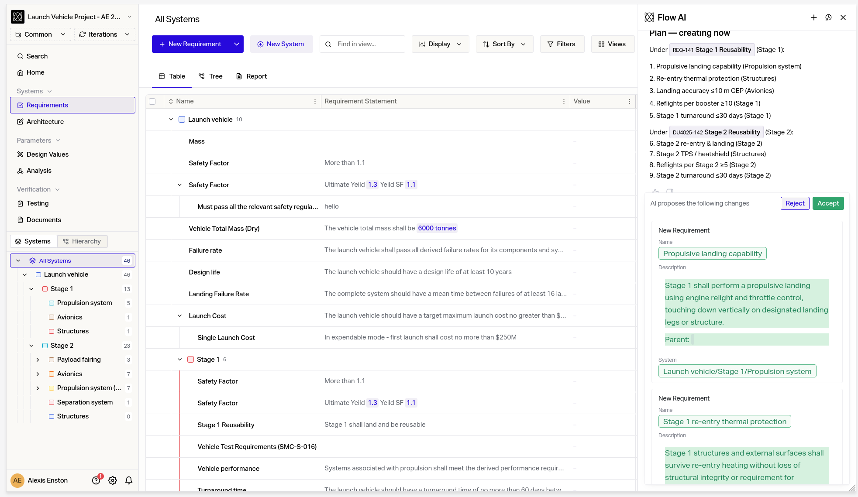Open settings gear icon
The width and height of the screenshot is (858, 497).
pos(113,480)
